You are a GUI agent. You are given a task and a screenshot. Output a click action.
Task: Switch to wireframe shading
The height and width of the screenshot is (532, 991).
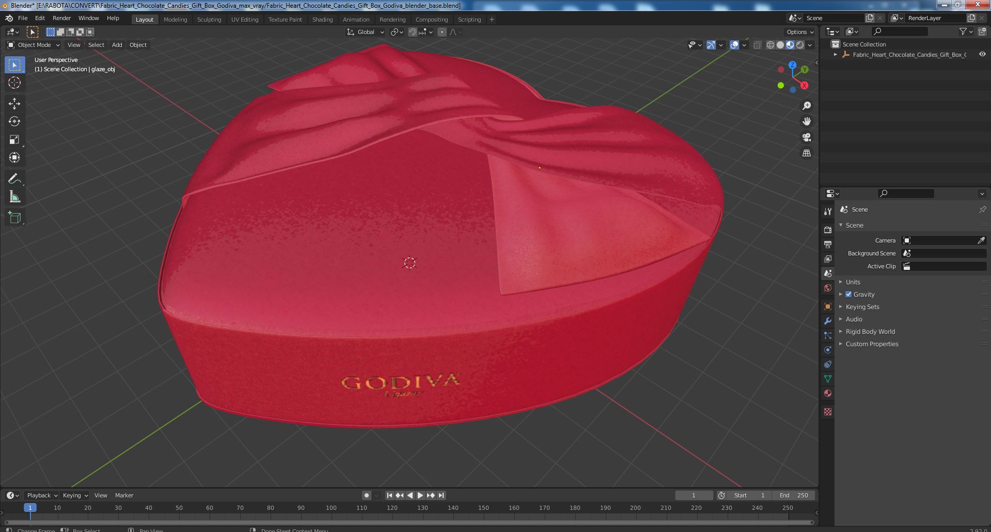point(770,45)
